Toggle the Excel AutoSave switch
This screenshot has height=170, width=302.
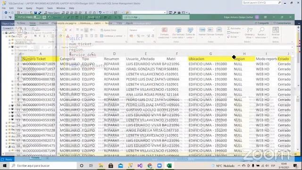coord(37,17)
